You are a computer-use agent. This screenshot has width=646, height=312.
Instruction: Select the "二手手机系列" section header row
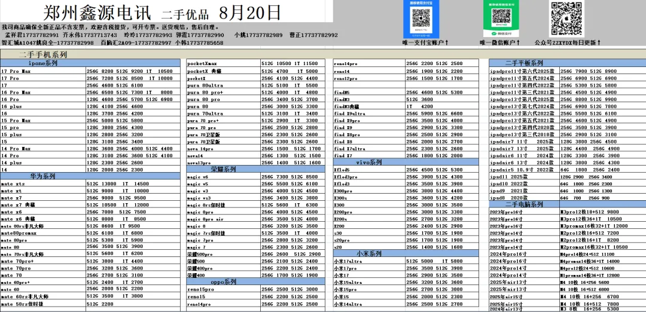pyautogui.click(x=323, y=54)
